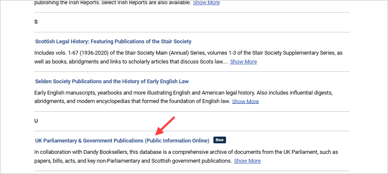The image size is (388, 174).
Task: Click the red arrow annotation
Action: (165, 126)
